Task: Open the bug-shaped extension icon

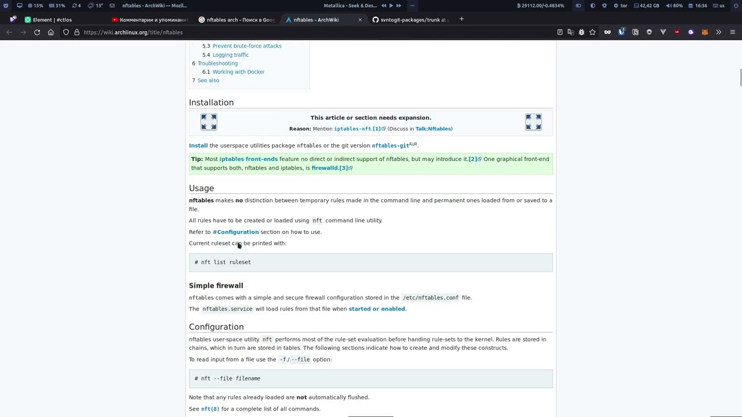Action: tap(581, 32)
